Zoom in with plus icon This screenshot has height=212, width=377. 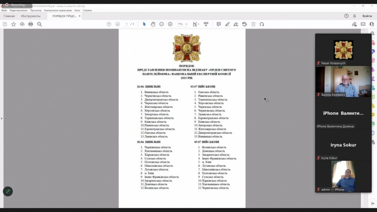(x=170, y=24)
